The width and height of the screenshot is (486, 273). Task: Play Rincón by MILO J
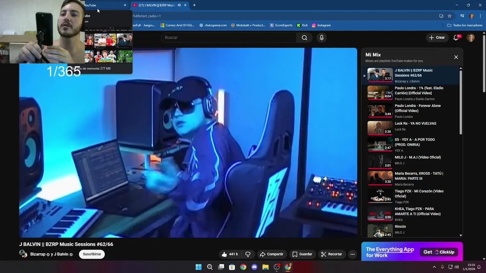pyautogui.click(x=411, y=231)
